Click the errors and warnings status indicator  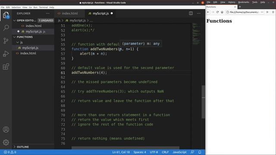tap(10, 152)
